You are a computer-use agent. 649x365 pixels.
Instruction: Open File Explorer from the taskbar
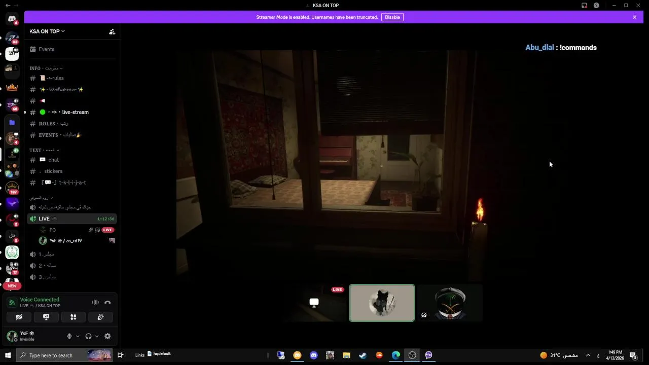click(346, 355)
